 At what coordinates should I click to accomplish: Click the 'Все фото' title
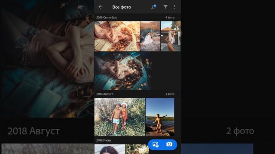click(122, 7)
